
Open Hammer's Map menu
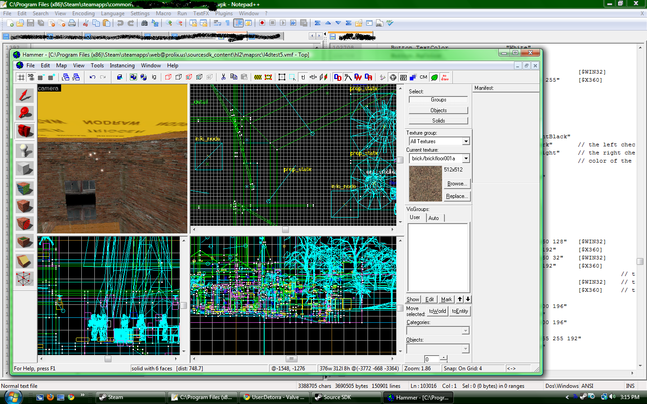point(62,66)
